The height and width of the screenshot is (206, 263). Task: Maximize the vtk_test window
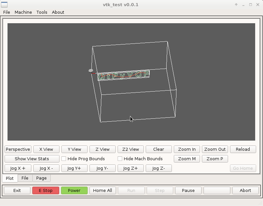pyautogui.click(x=251, y=5)
